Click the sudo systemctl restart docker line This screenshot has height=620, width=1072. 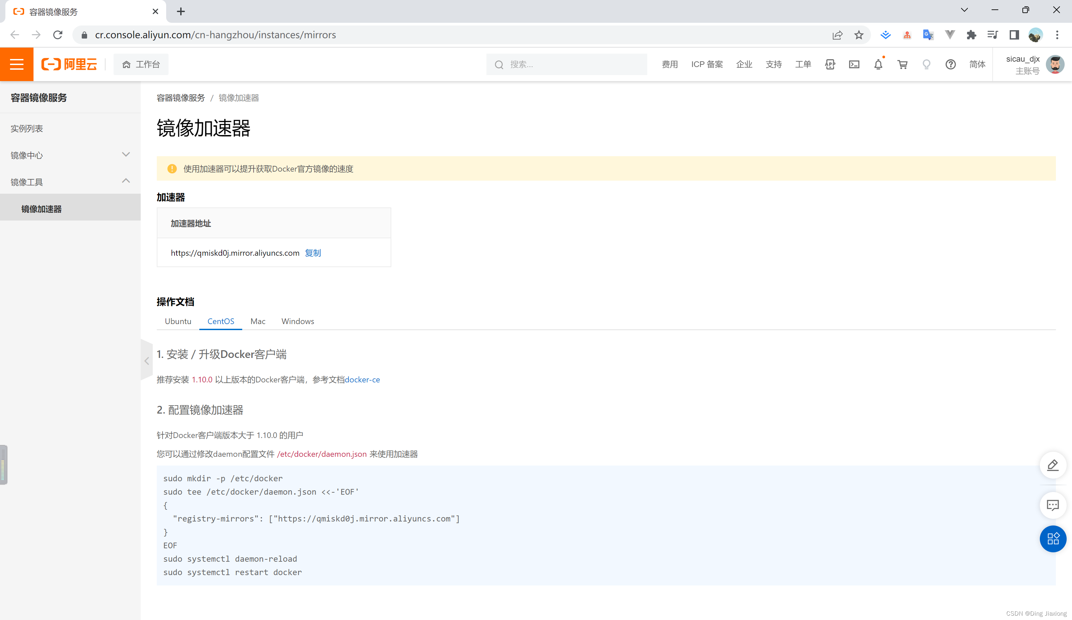pyautogui.click(x=232, y=572)
